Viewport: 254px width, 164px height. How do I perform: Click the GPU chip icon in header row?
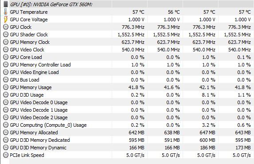(6, 4)
